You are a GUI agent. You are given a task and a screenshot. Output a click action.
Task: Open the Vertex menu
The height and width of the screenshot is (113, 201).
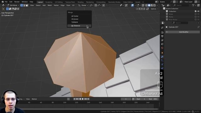tap(56, 5)
